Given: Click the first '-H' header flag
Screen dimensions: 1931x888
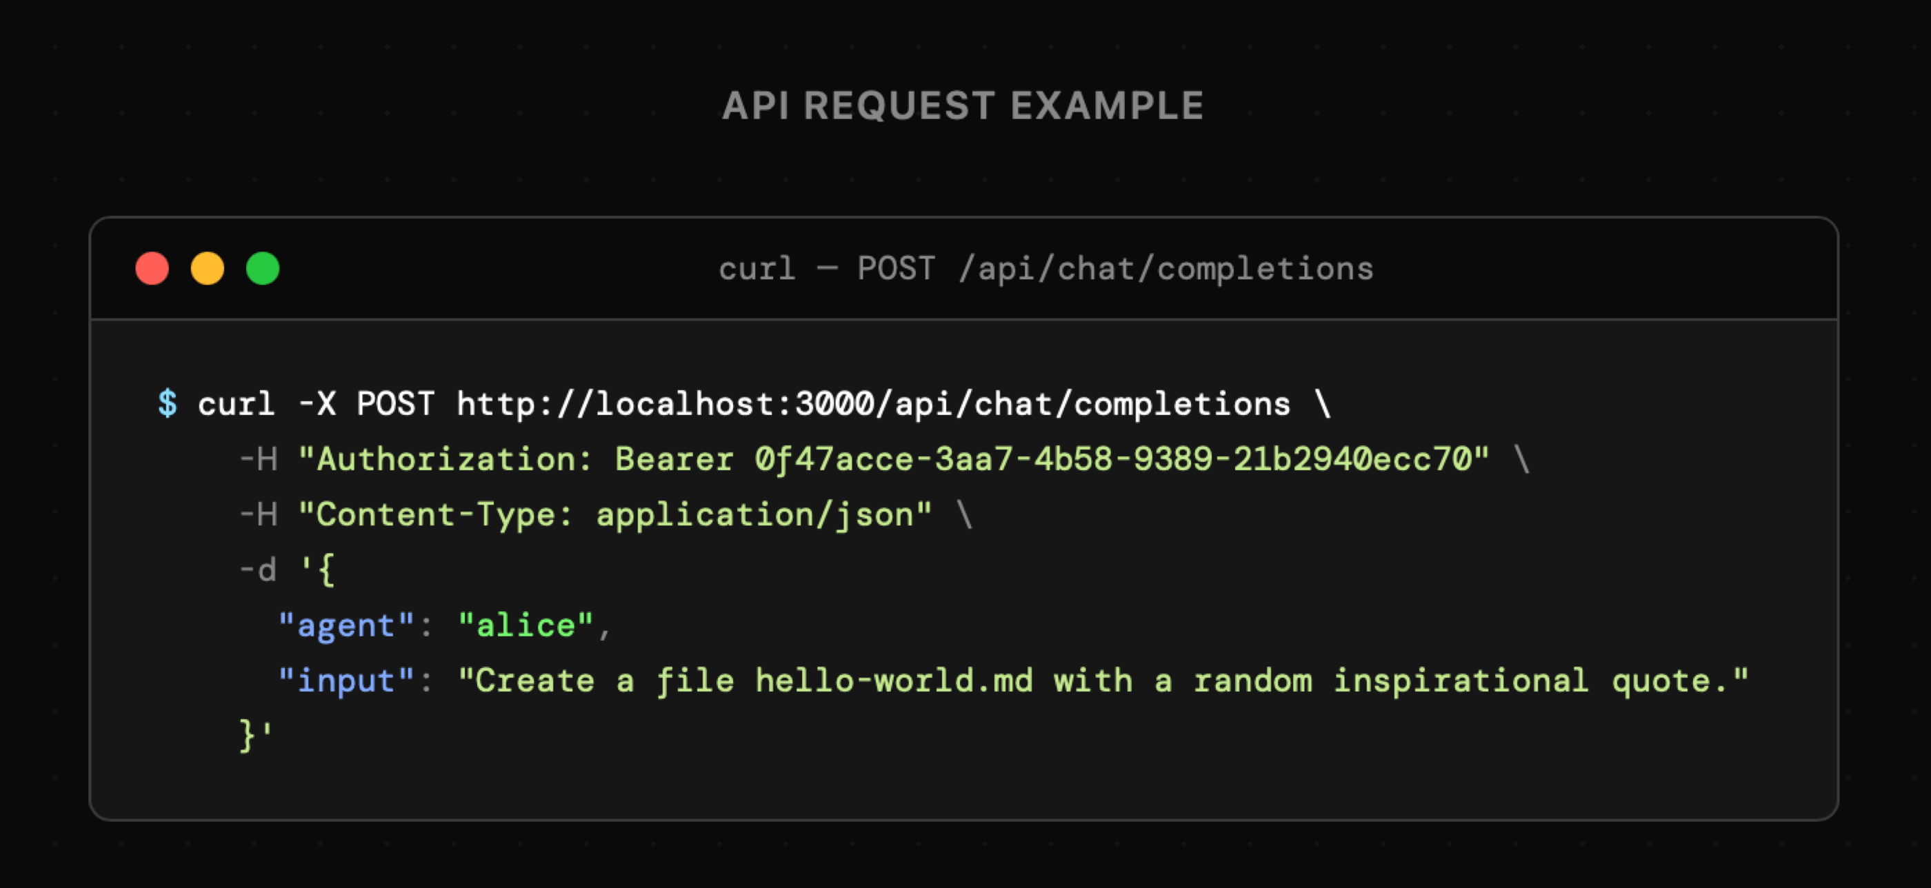Looking at the screenshot, I should pyautogui.click(x=259, y=459).
